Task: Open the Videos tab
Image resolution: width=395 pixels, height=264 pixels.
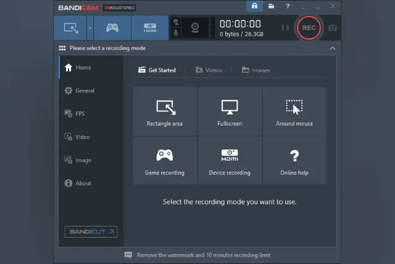Action: click(x=209, y=70)
